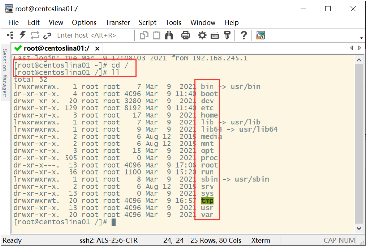Open the Session Manager toolbar icon
This screenshot has height=246, width=366.
(x=10, y=35)
